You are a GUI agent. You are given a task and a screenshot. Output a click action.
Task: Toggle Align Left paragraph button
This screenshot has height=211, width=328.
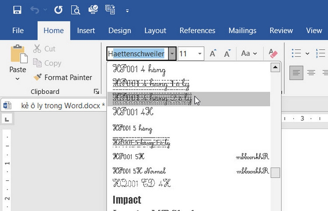tap(296, 73)
